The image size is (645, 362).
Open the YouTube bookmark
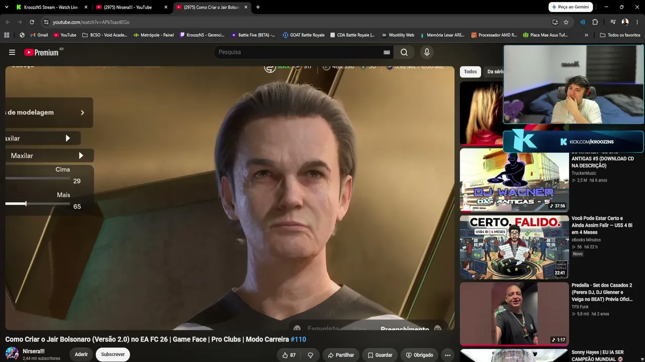[65, 35]
